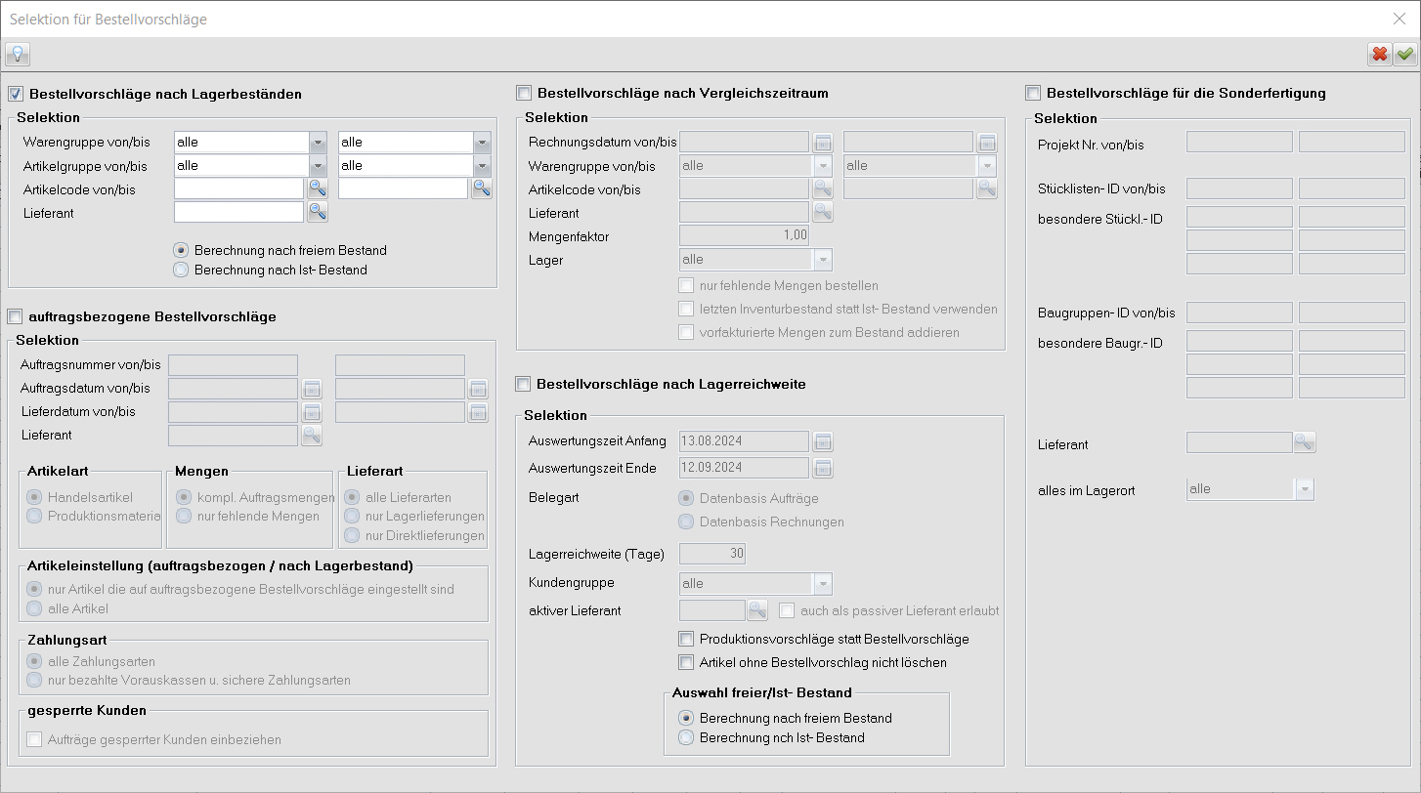Close the Selektion für Bestellvorschläge window

1399,19
